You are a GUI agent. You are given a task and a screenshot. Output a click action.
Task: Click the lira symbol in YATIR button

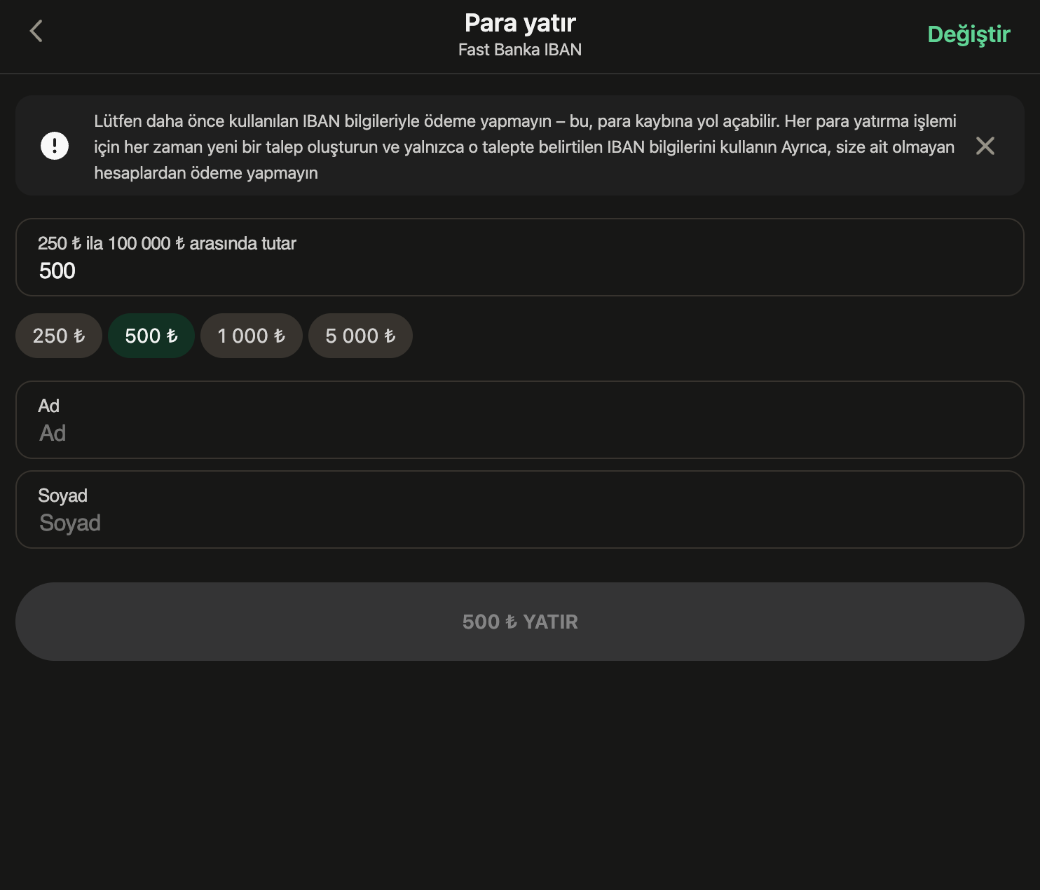coord(511,622)
